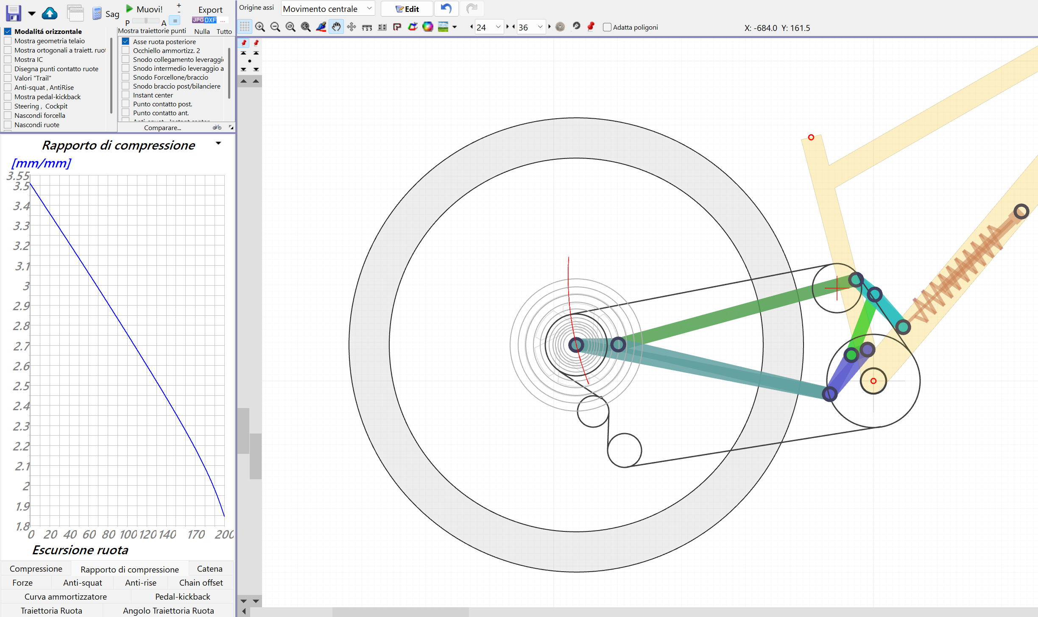1038x617 pixels.
Task: Enable Mostra geometria telaio
Action: click(8, 41)
